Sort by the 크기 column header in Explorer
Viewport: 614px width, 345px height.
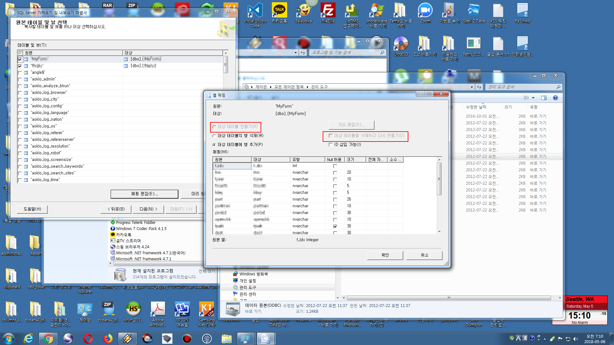[x=508, y=107]
